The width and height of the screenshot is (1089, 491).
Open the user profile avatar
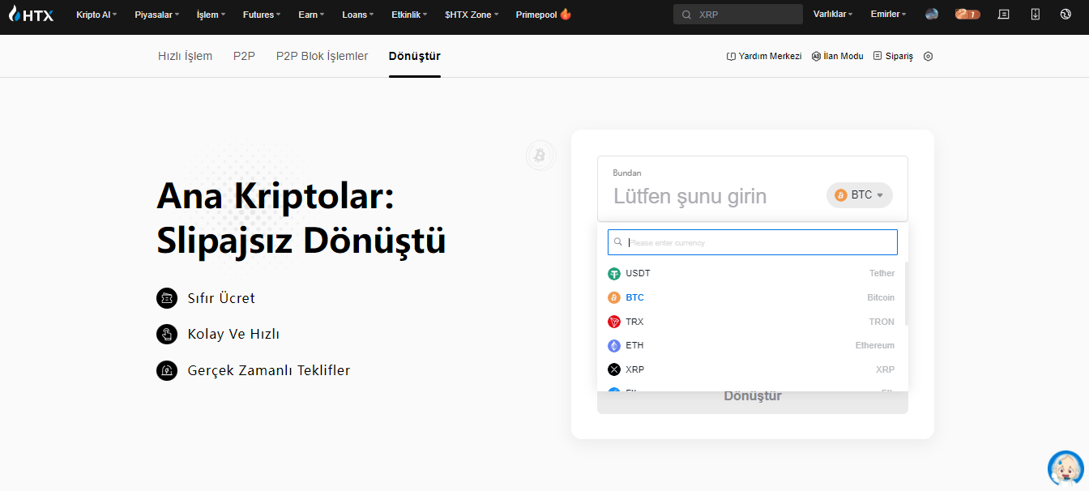click(932, 14)
